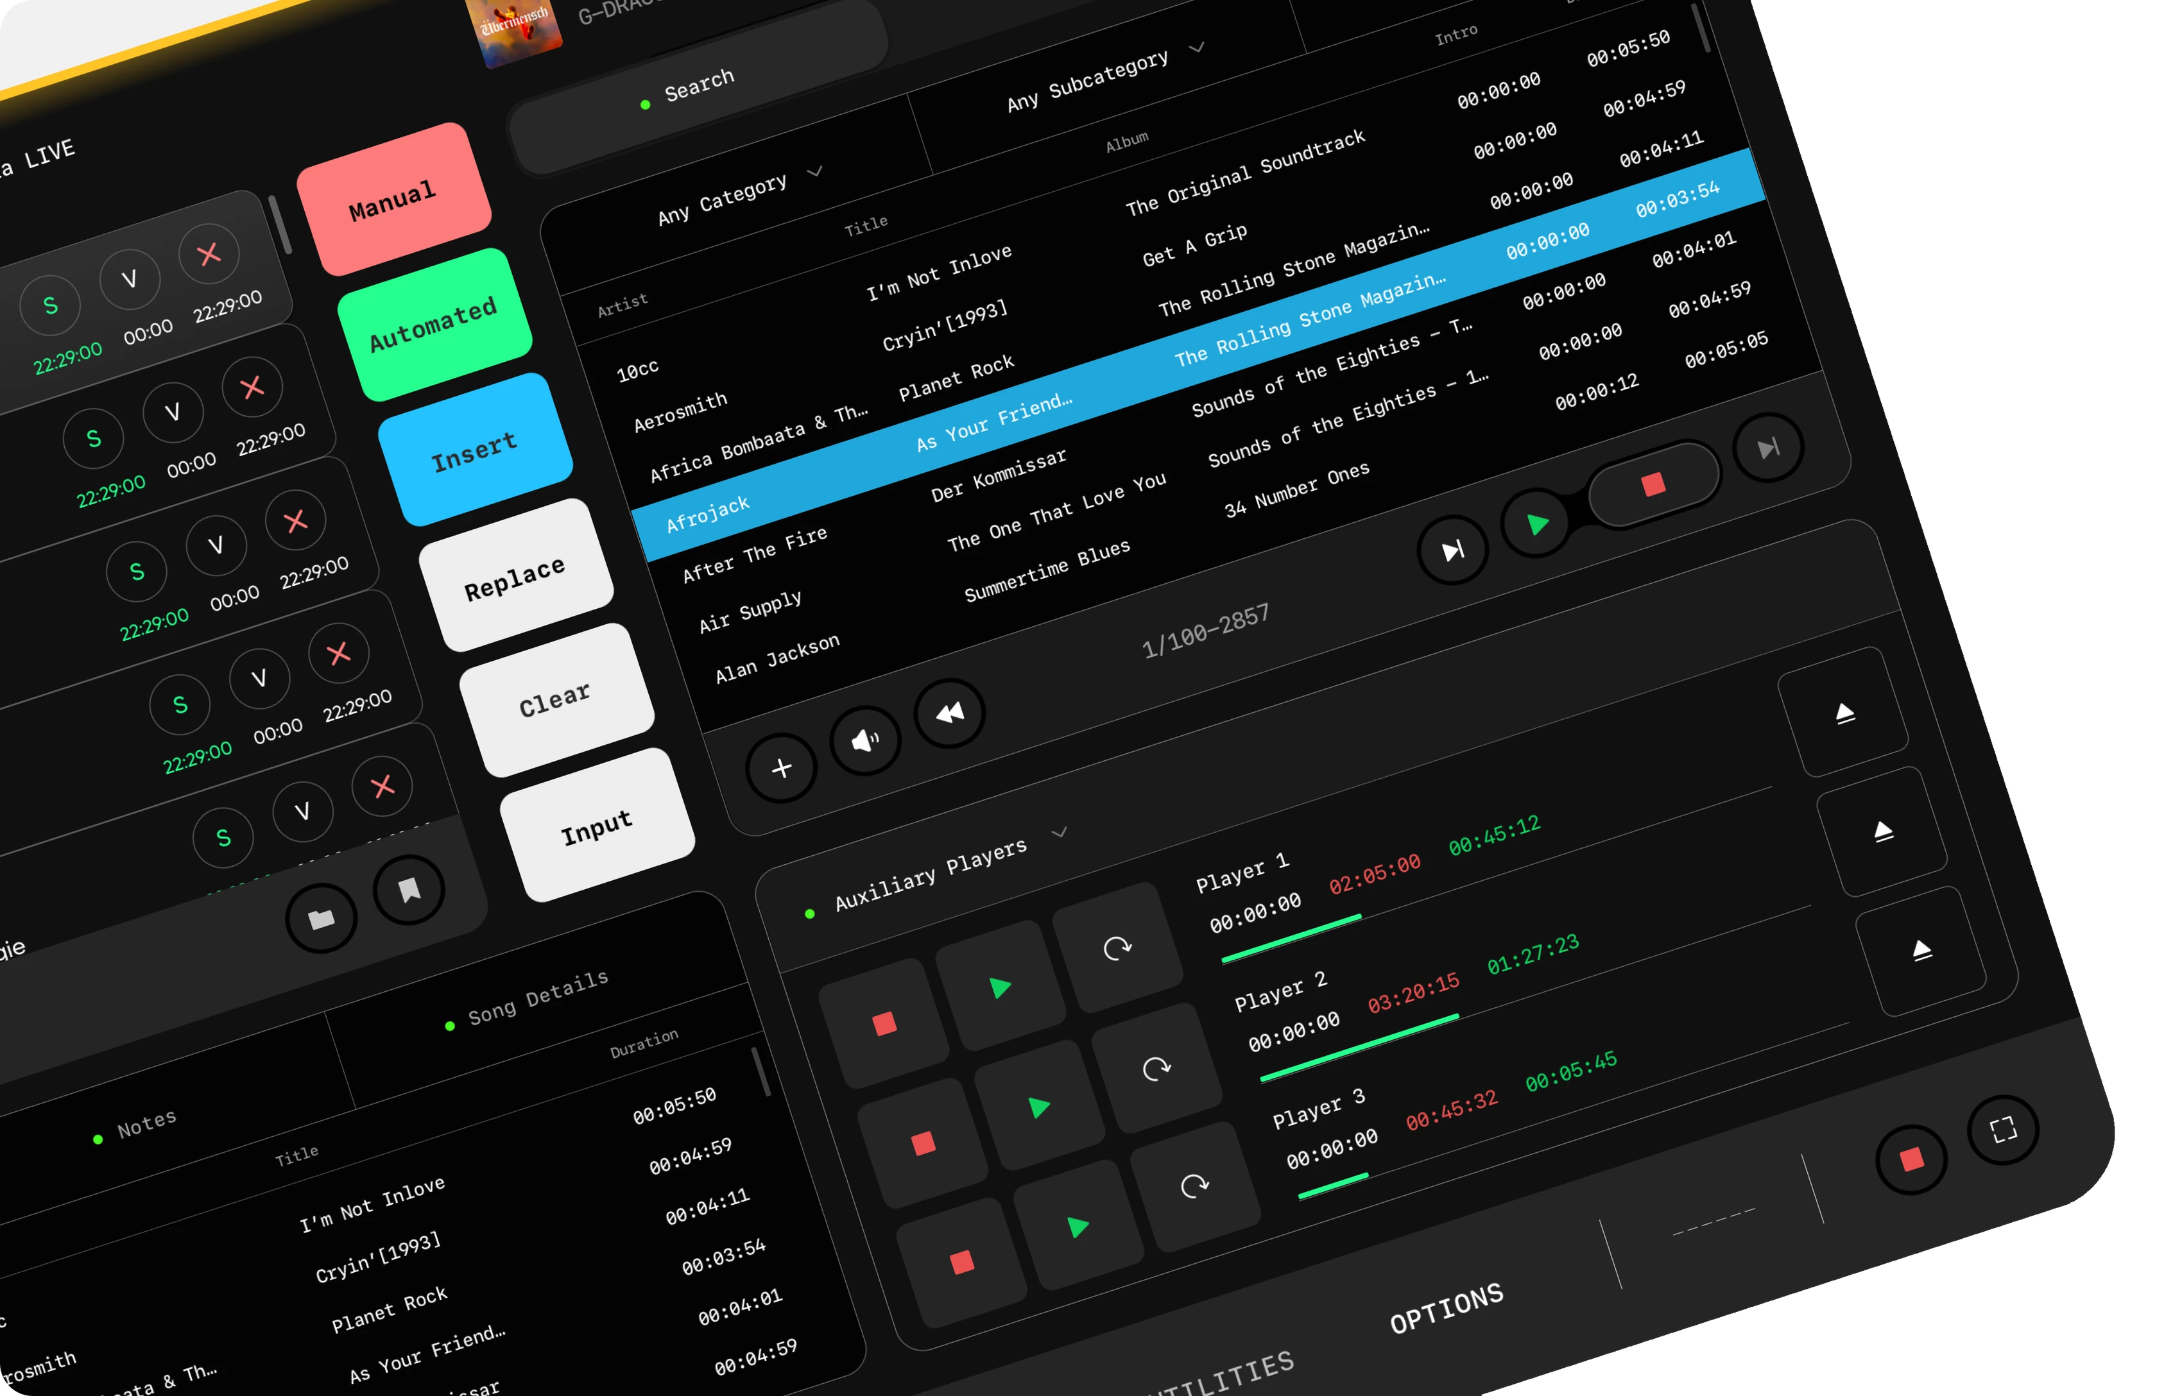Toggle loop for Player 3
The width and height of the screenshot is (2182, 1396).
[1195, 1187]
